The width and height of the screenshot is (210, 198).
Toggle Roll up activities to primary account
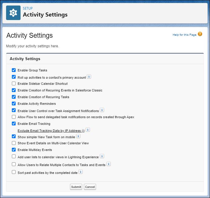(x=14, y=77)
